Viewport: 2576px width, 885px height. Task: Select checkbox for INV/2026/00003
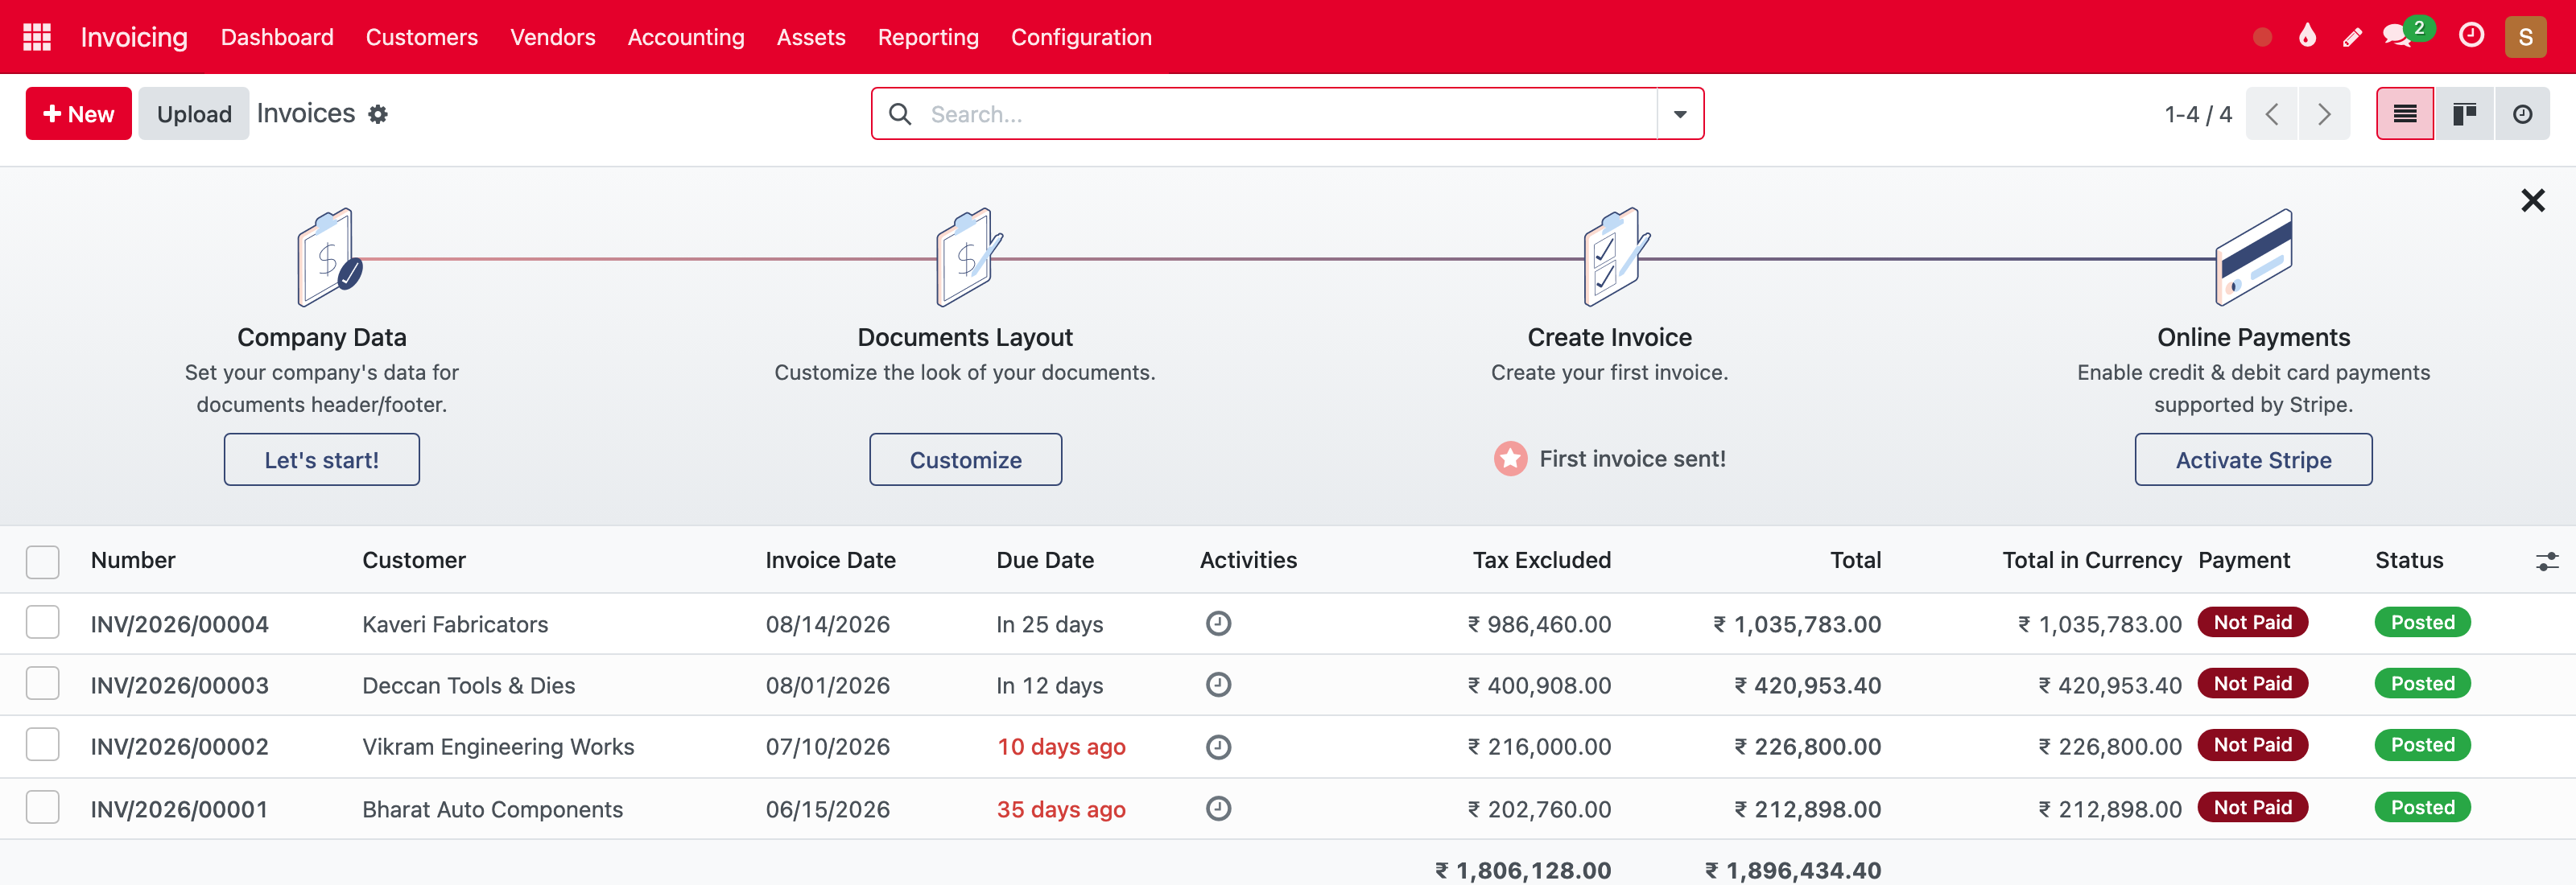[42, 683]
